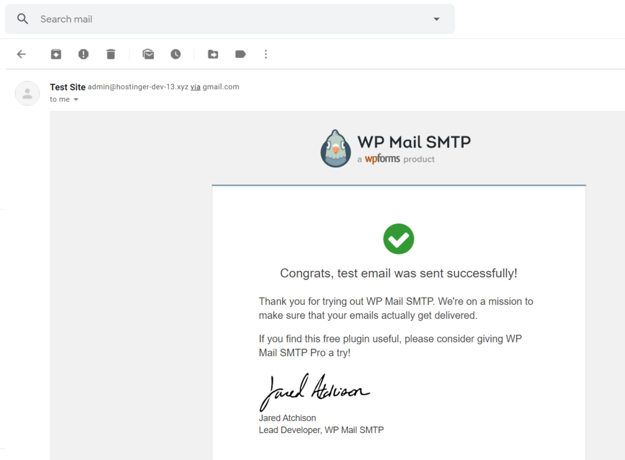The height and width of the screenshot is (460, 625).
Task: Click the Jared Atchison signature image
Action: click(x=314, y=391)
